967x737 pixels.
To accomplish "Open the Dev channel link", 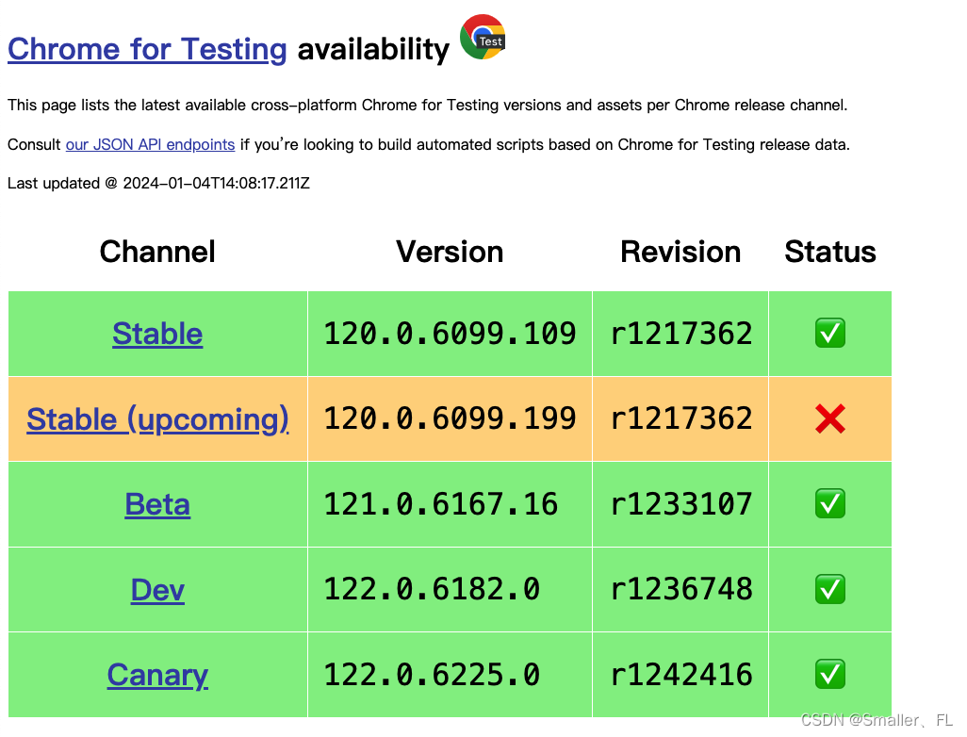I will tap(157, 590).
